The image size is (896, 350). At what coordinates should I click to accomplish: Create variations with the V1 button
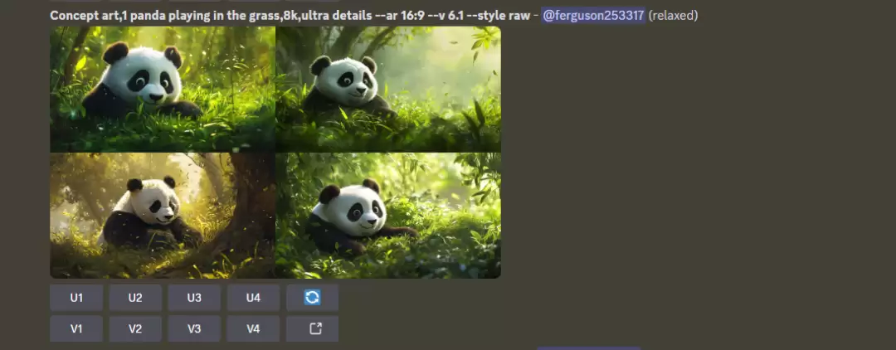tap(76, 328)
